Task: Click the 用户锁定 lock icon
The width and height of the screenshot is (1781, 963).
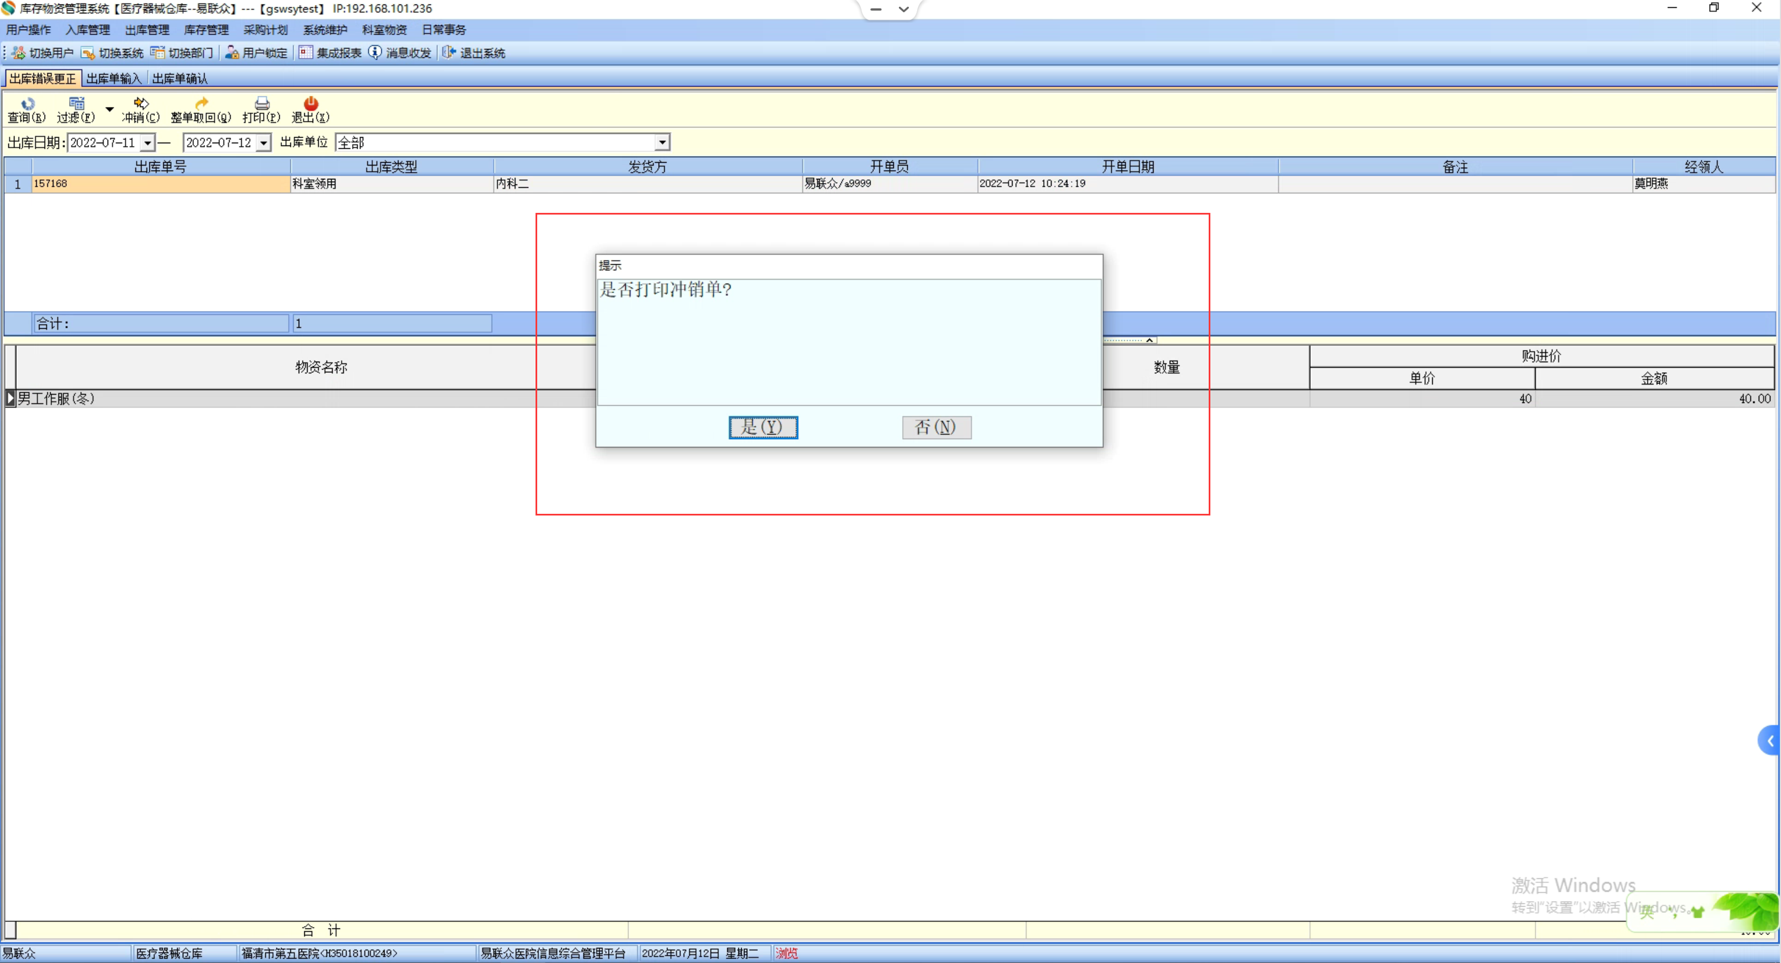Action: (x=232, y=53)
